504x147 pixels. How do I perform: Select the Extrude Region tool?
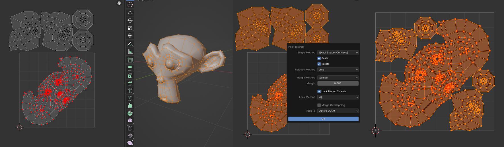(130, 68)
